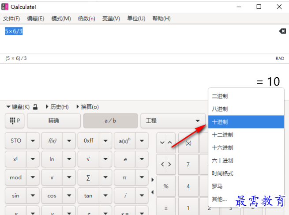Open the 函数(n) menu
Image resolution: width=289 pixels, height=215 pixels.
[x=86, y=19]
